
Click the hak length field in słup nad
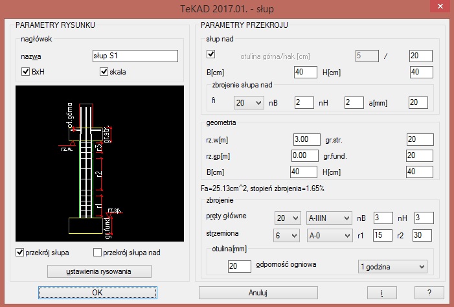pyautogui.click(x=421, y=56)
